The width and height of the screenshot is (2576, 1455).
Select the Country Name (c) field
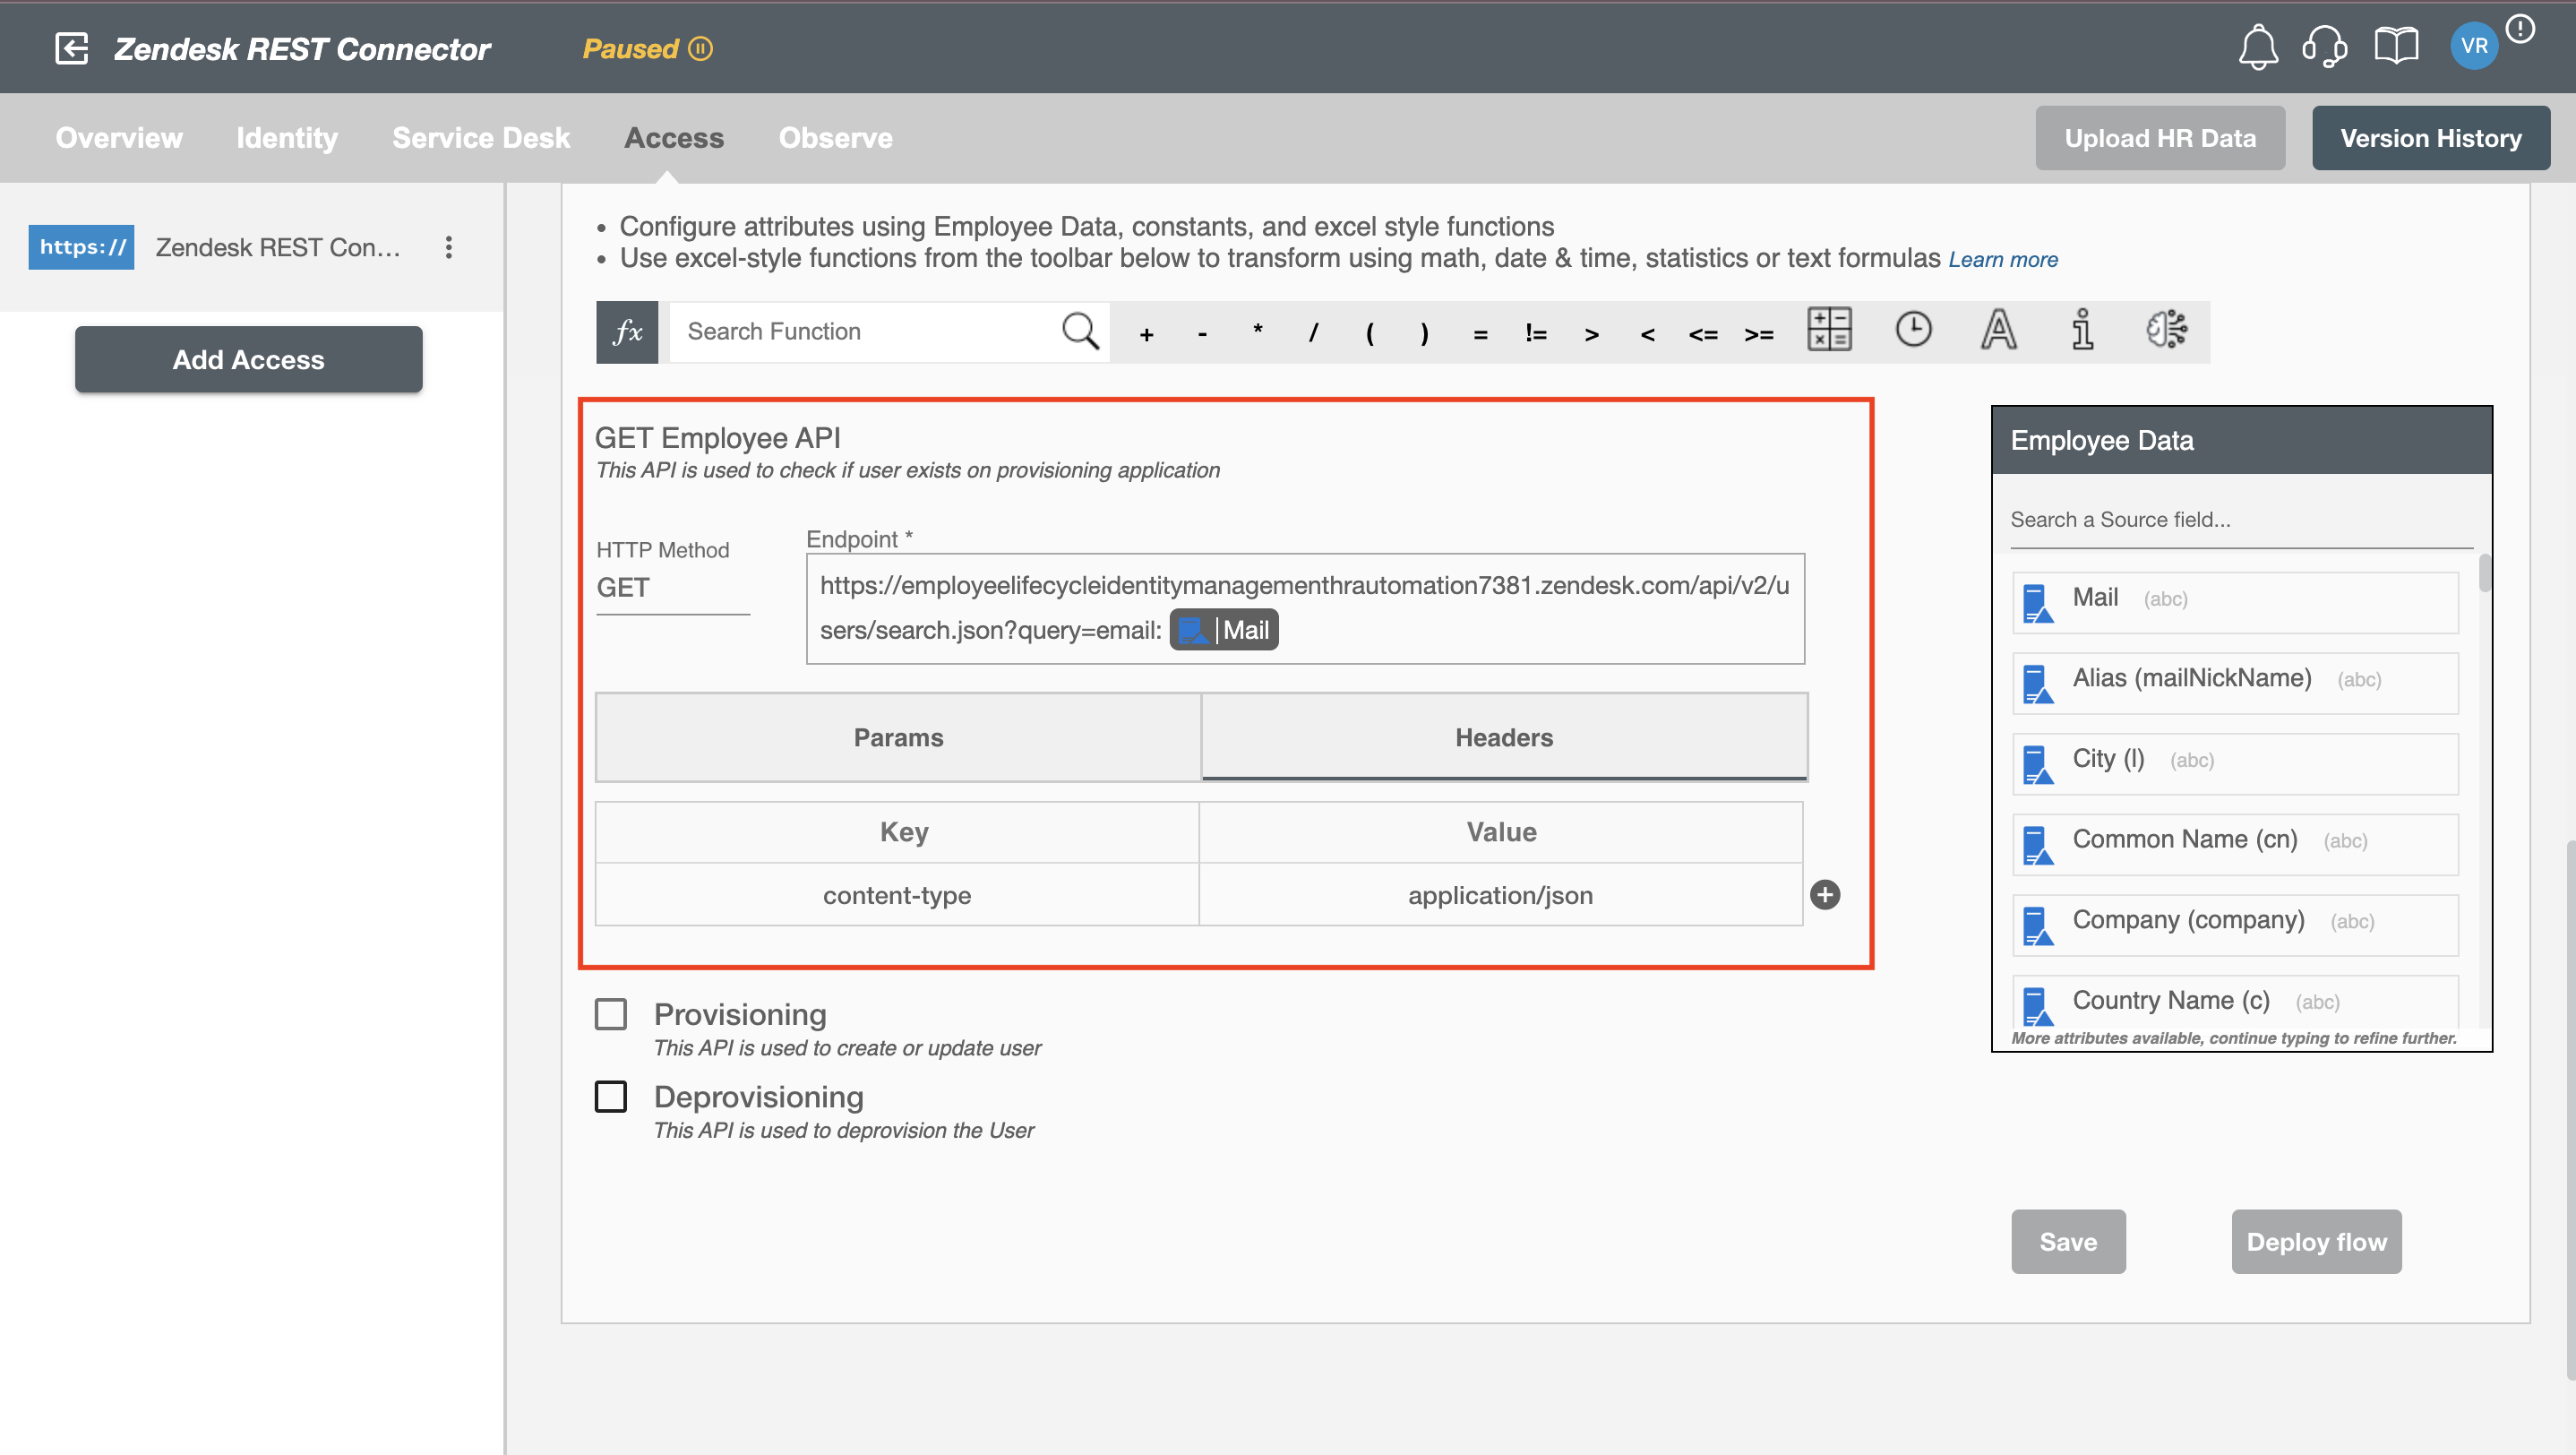[2235, 1001]
